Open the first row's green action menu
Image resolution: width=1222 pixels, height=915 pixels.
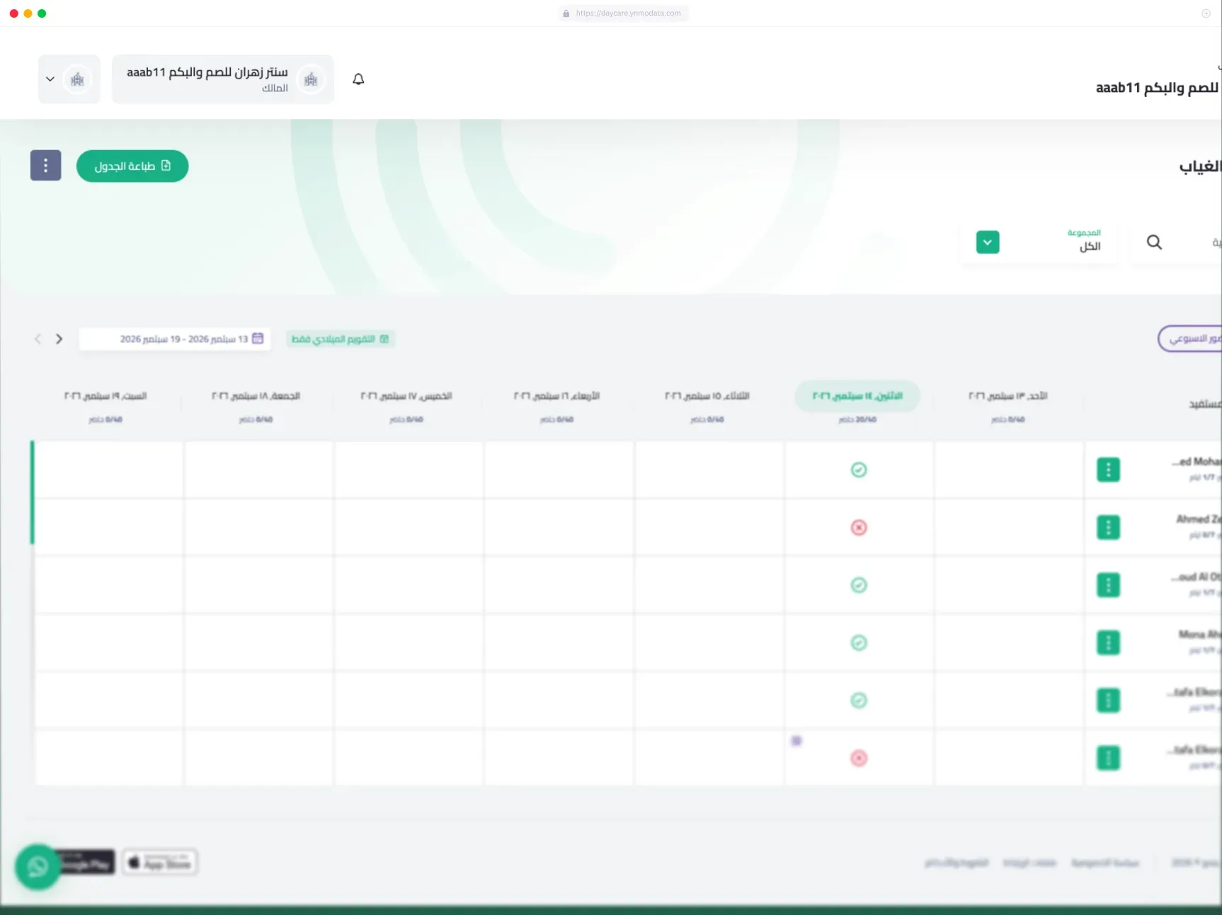coord(1108,470)
